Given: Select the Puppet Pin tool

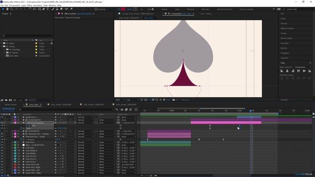Looking at the screenshot, I should [71, 9].
